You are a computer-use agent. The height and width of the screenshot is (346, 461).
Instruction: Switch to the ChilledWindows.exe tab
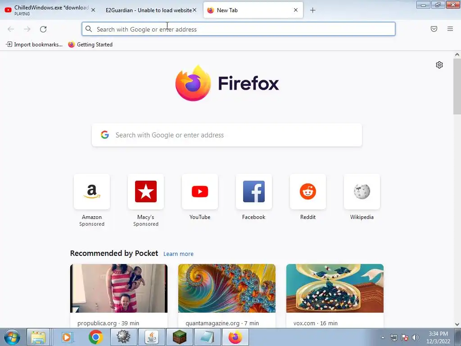[50, 10]
